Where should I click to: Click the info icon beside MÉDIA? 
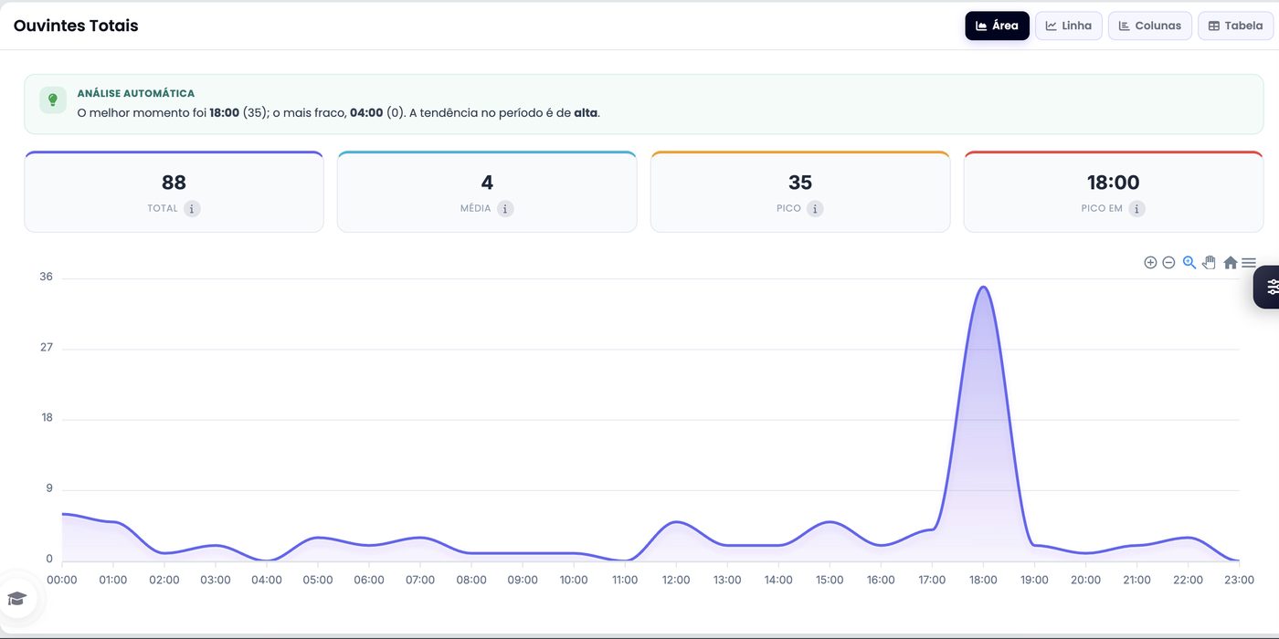point(505,209)
